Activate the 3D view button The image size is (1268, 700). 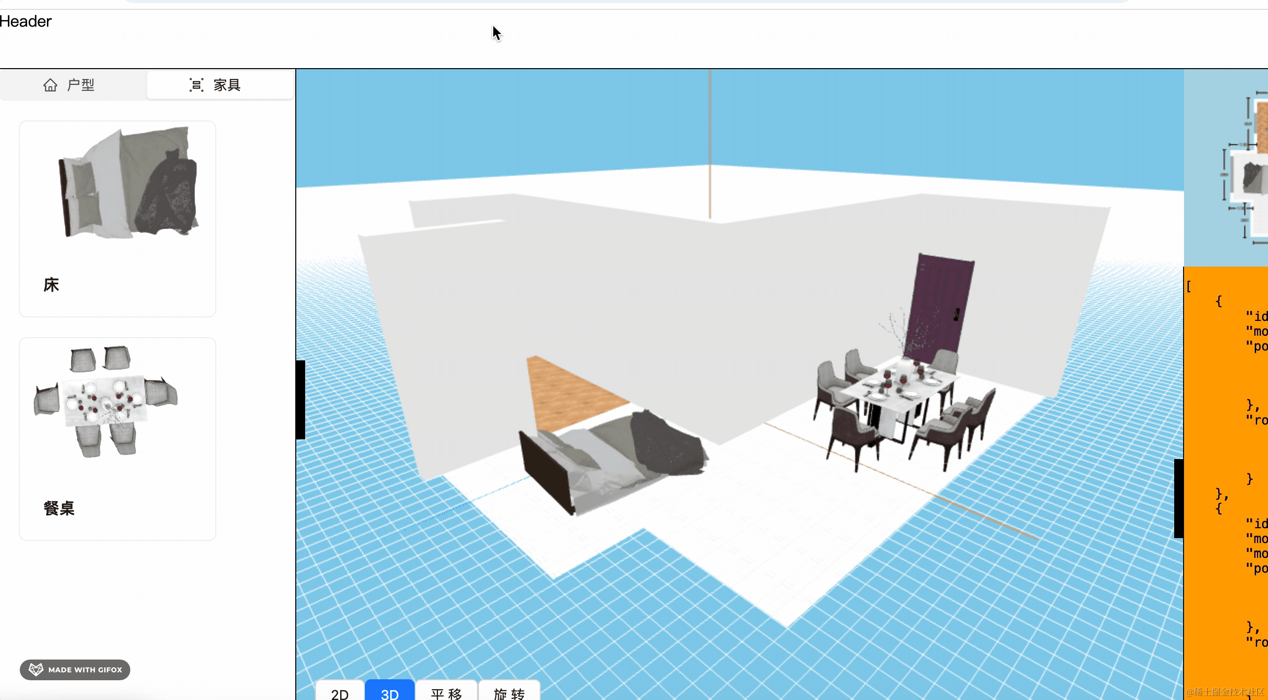pos(390,691)
